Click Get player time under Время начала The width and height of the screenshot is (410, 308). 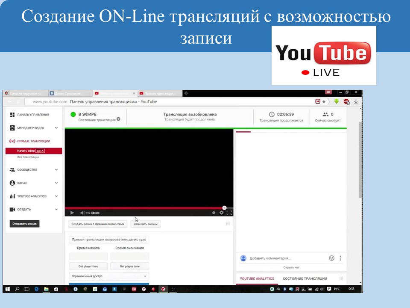[88, 267]
